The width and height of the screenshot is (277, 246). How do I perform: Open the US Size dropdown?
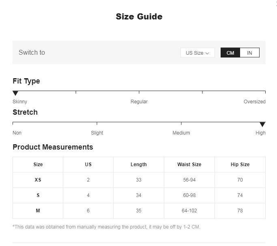point(198,53)
